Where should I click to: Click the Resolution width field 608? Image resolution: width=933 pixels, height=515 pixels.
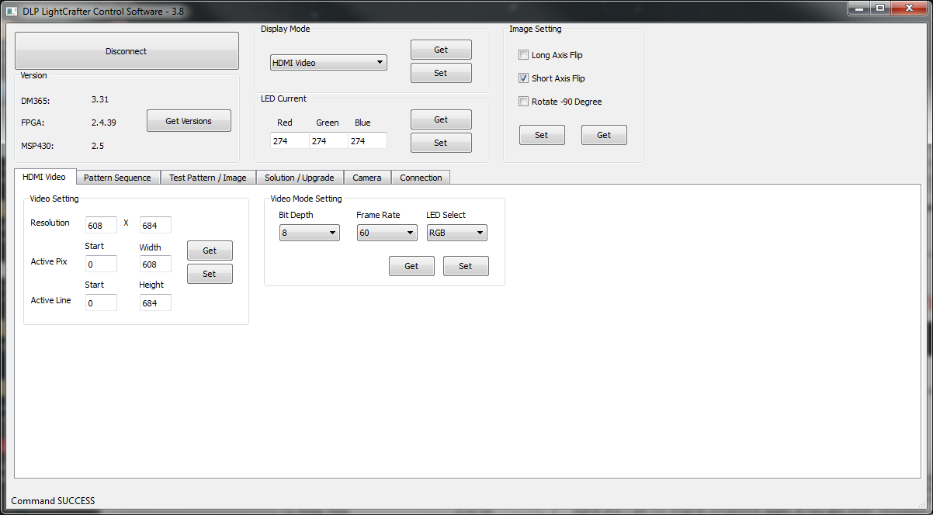point(102,225)
